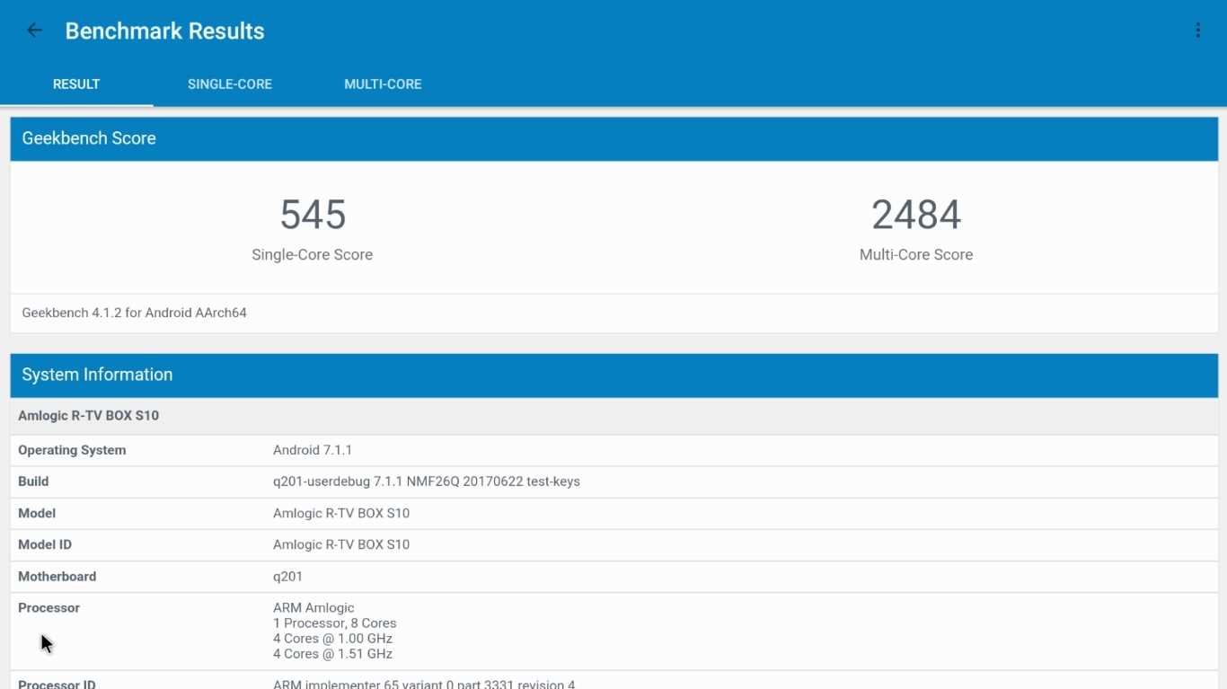Open the SINGLE-CORE tab
The height and width of the screenshot is (689, 1227).
point(230,84)
